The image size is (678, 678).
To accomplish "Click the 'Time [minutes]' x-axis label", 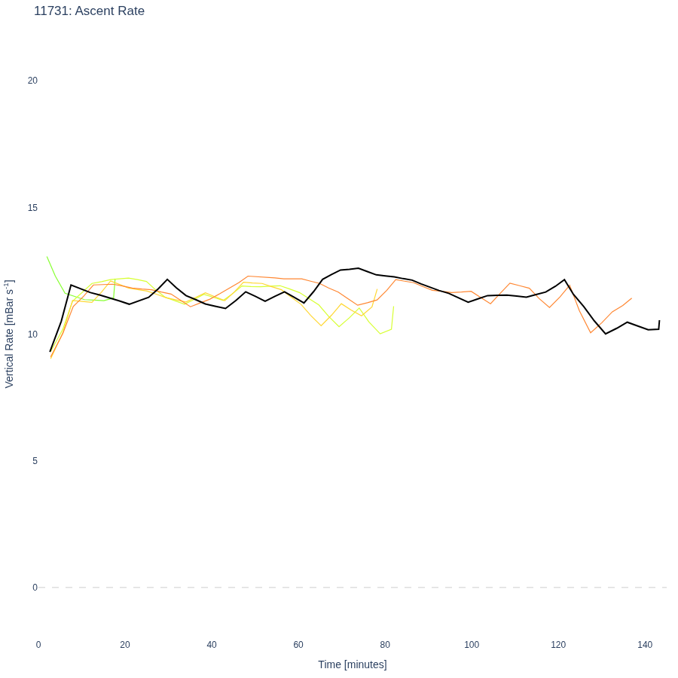I will (353, 664).
